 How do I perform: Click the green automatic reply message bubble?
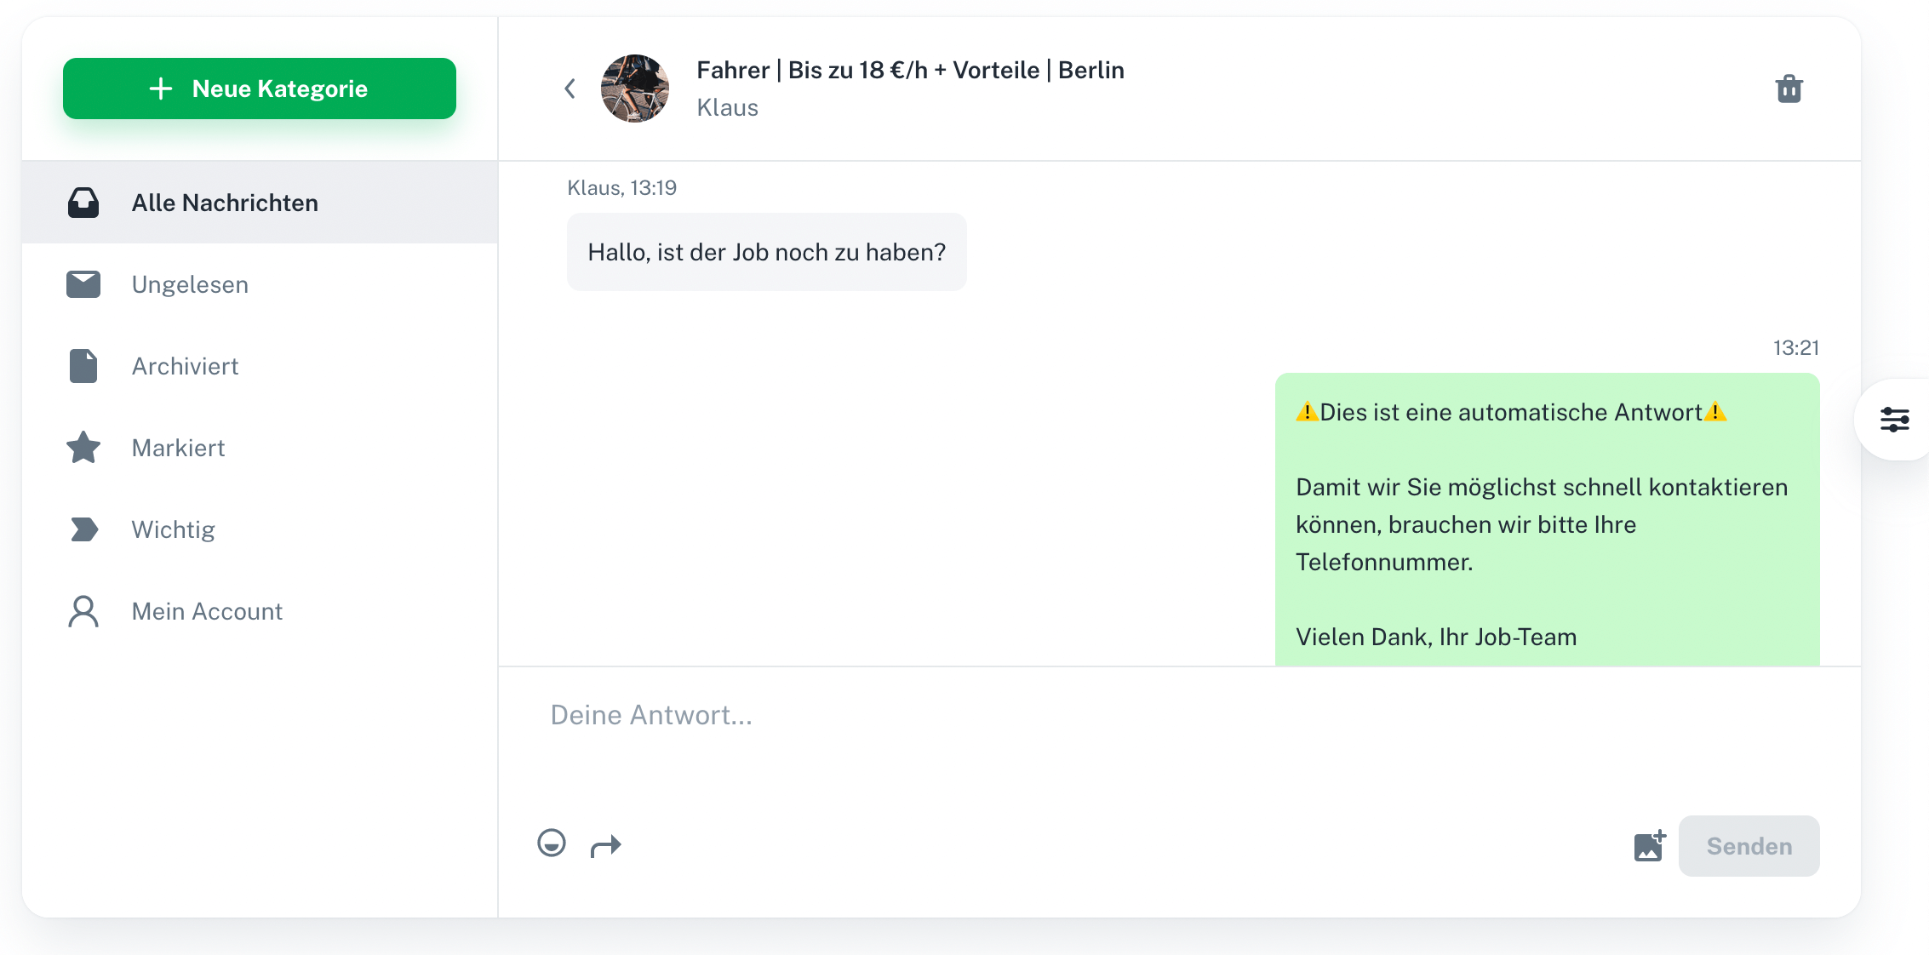click(1547, 519)
